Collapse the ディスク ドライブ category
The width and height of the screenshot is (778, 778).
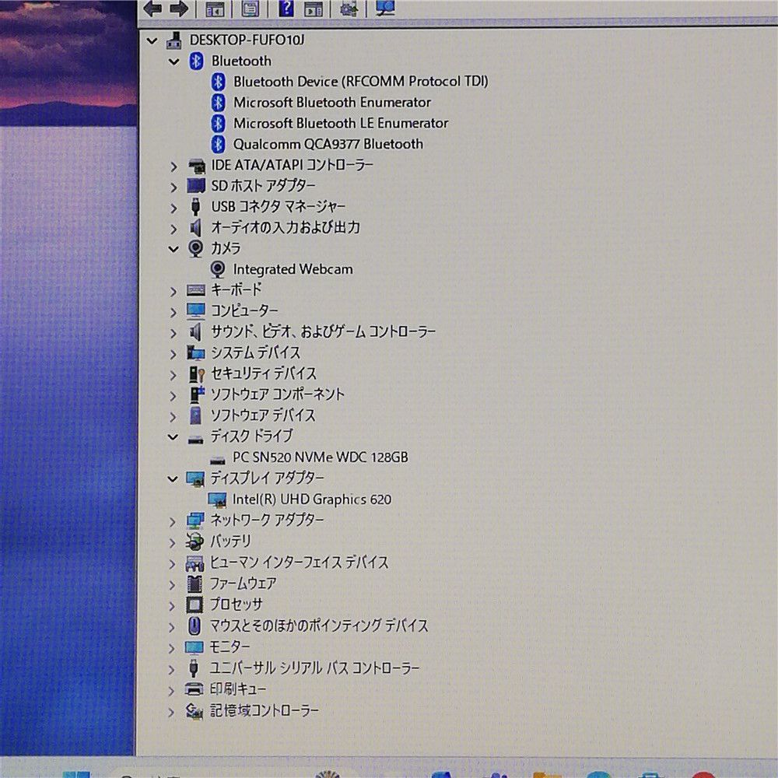[173, 436]
